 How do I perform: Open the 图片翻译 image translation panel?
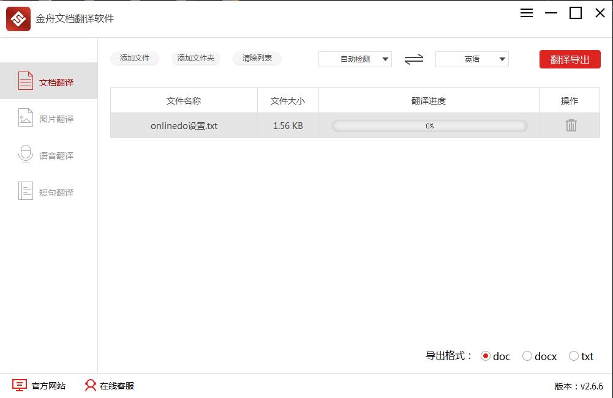[x=49, y=118]
